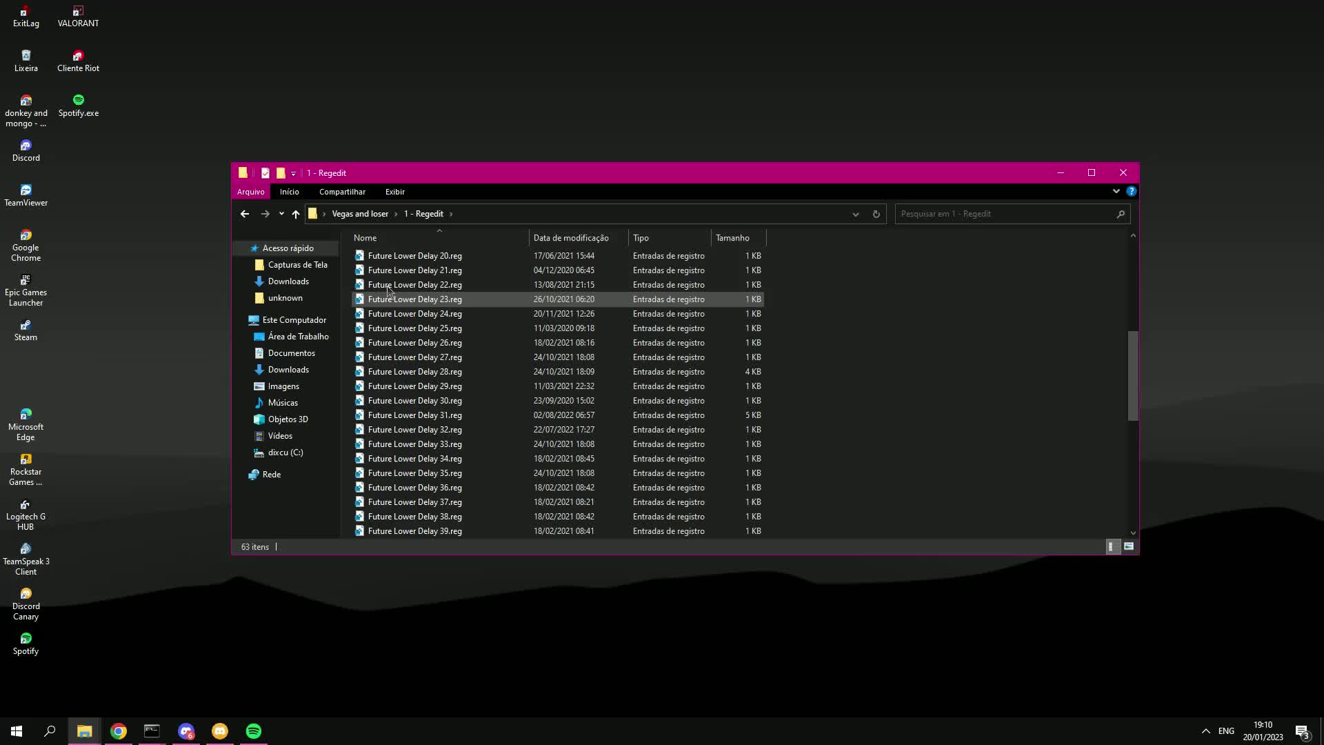
Task: Open Spotify from the taskbar
Action: pos(254,731)
